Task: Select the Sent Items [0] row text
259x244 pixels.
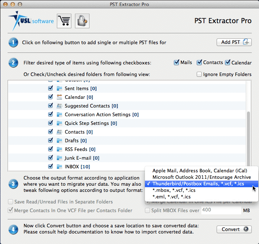Action: [x=81, y=88]
